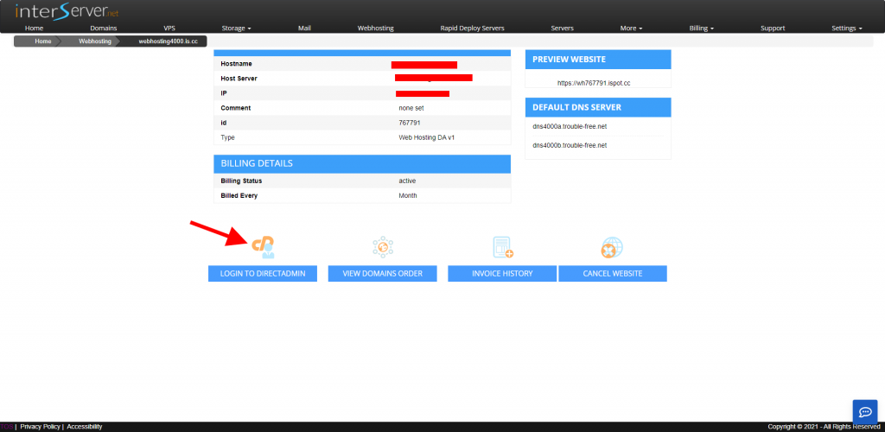Expand the Storage dropdown menu
The width and height of the screenshot is (885, 432).
click(237, 29)
